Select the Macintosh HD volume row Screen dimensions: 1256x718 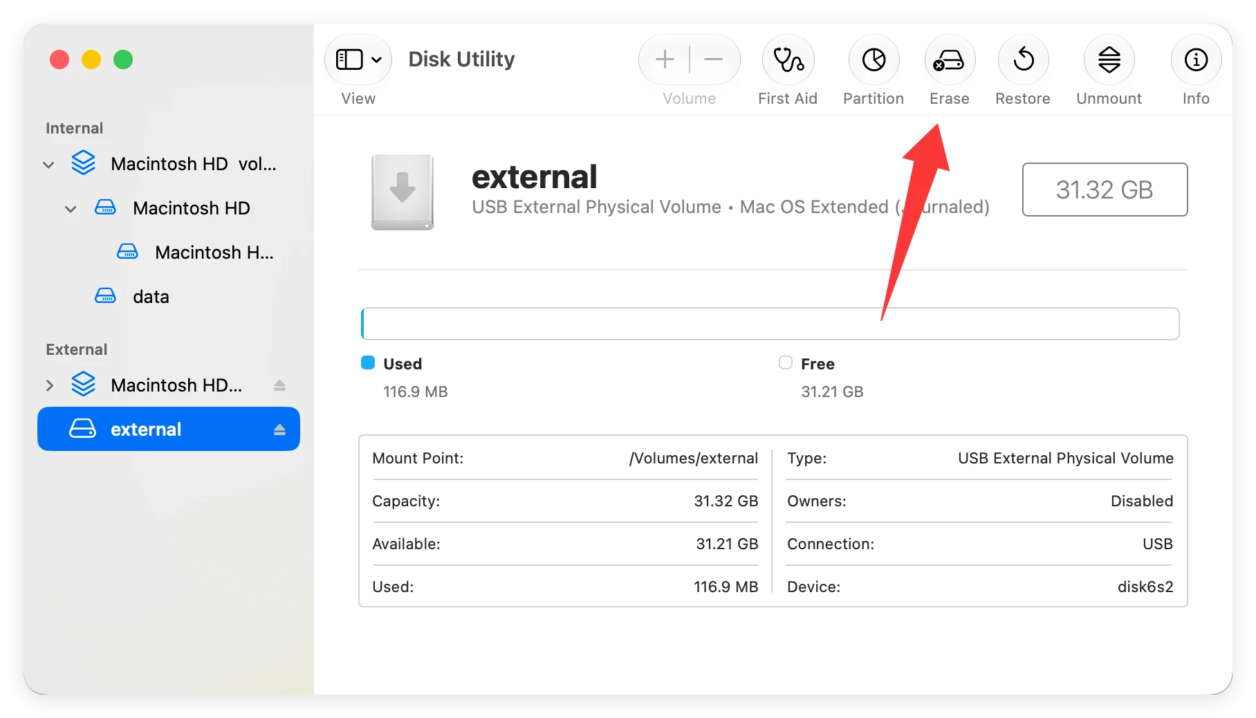[169, 208]
